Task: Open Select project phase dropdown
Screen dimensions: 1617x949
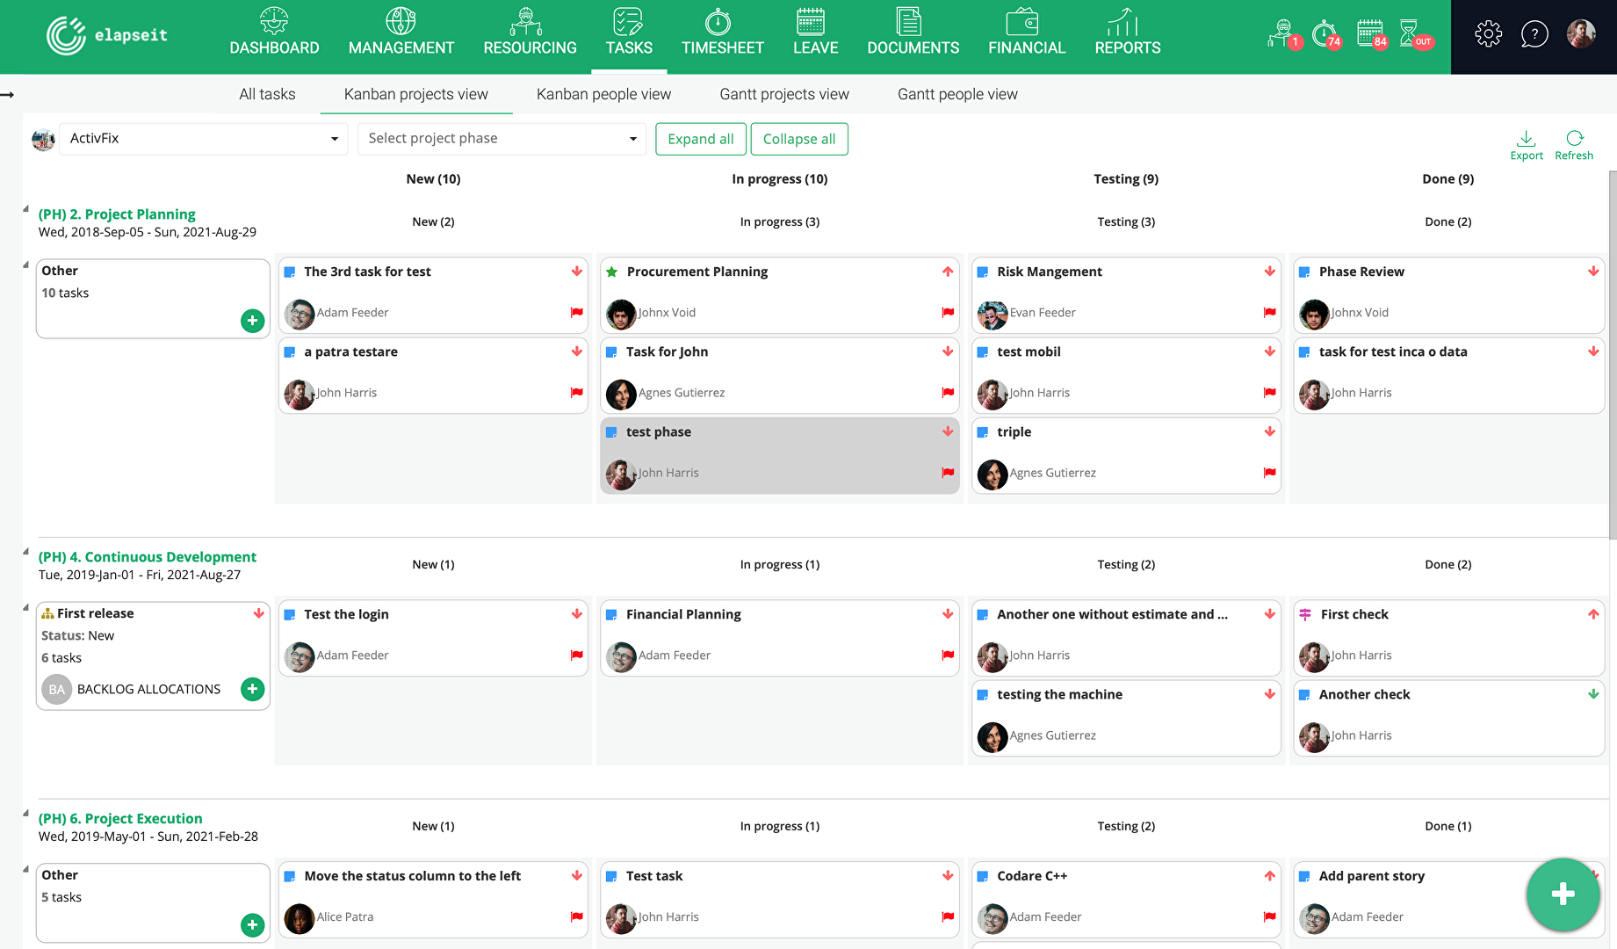Action: point(502,139)
